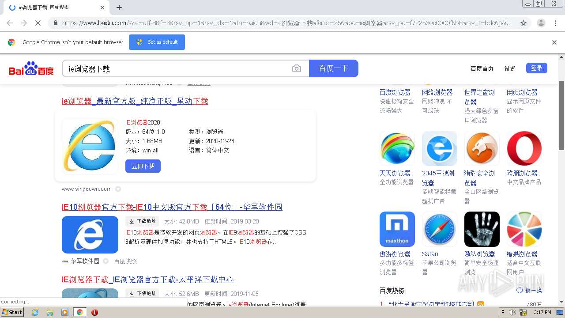Click 登录 login button
Viewport: 565px width, 318px height.
537,68
